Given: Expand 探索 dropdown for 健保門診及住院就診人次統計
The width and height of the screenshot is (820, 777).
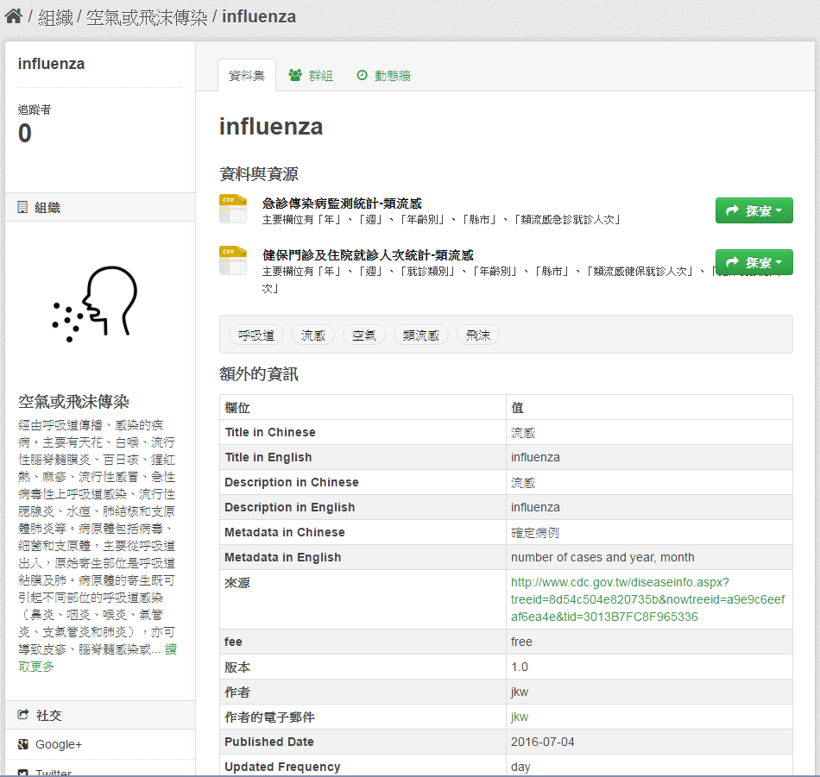Looking at the screenshot, I should pos(754,262).
